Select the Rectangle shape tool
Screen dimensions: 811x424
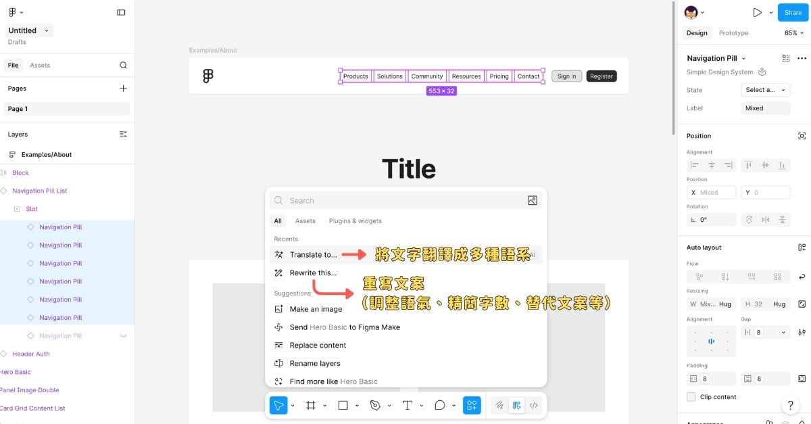click(x=343, y=405)
